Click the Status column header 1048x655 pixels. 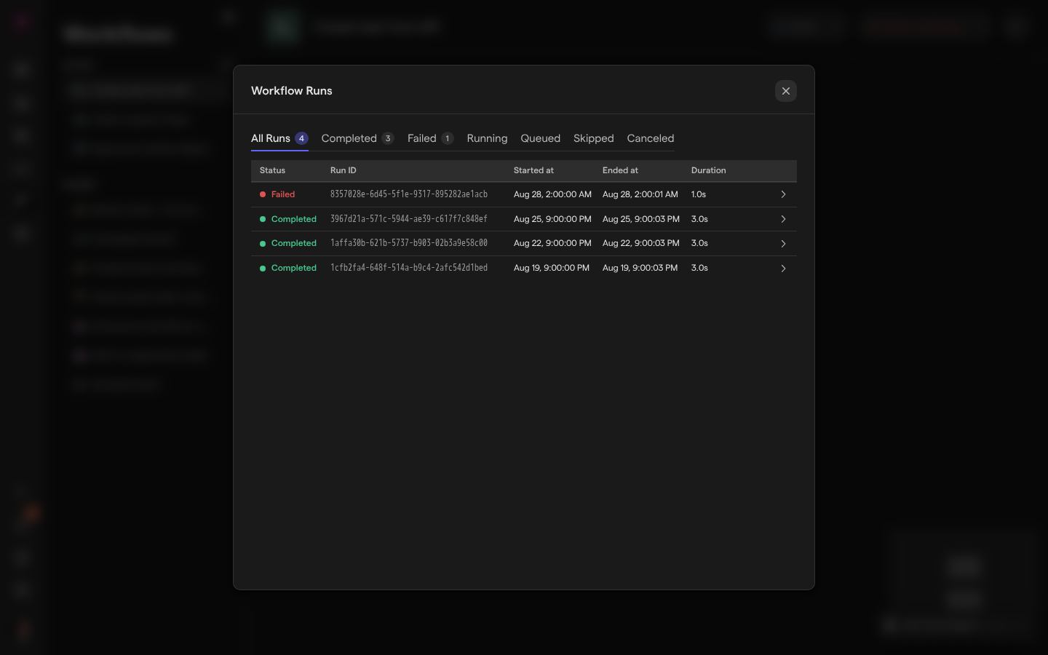click(x=272, y=170)
